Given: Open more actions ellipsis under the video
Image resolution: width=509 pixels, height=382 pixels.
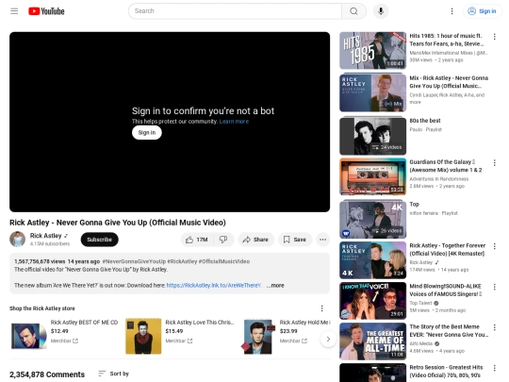Looking at the screenshot, I should click(322, 240).
